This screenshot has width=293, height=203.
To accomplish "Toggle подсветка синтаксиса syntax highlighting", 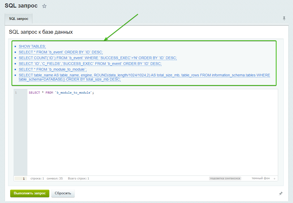I will click(225, 178).
